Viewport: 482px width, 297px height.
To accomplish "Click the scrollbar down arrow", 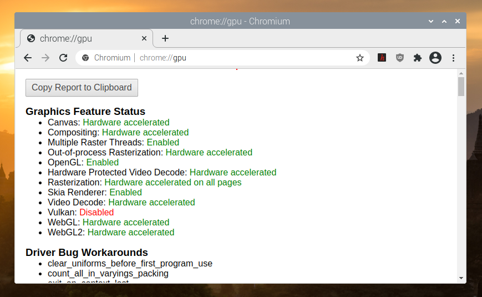I will click(461, 278).
